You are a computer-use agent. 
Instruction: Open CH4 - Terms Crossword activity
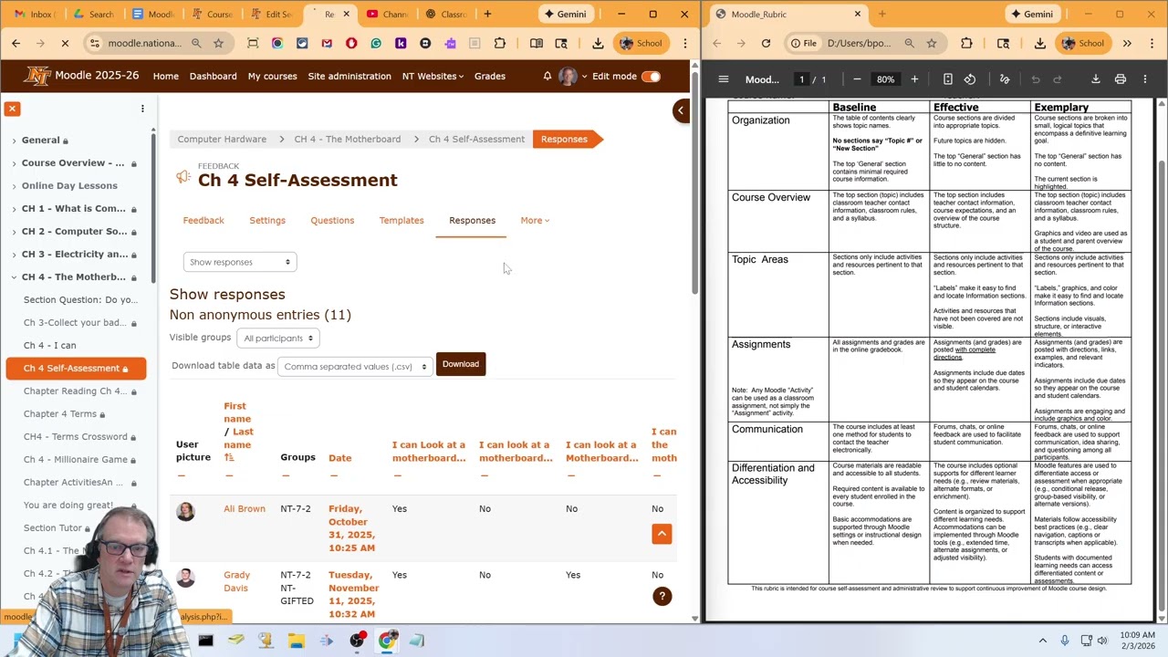coord(76,436)
